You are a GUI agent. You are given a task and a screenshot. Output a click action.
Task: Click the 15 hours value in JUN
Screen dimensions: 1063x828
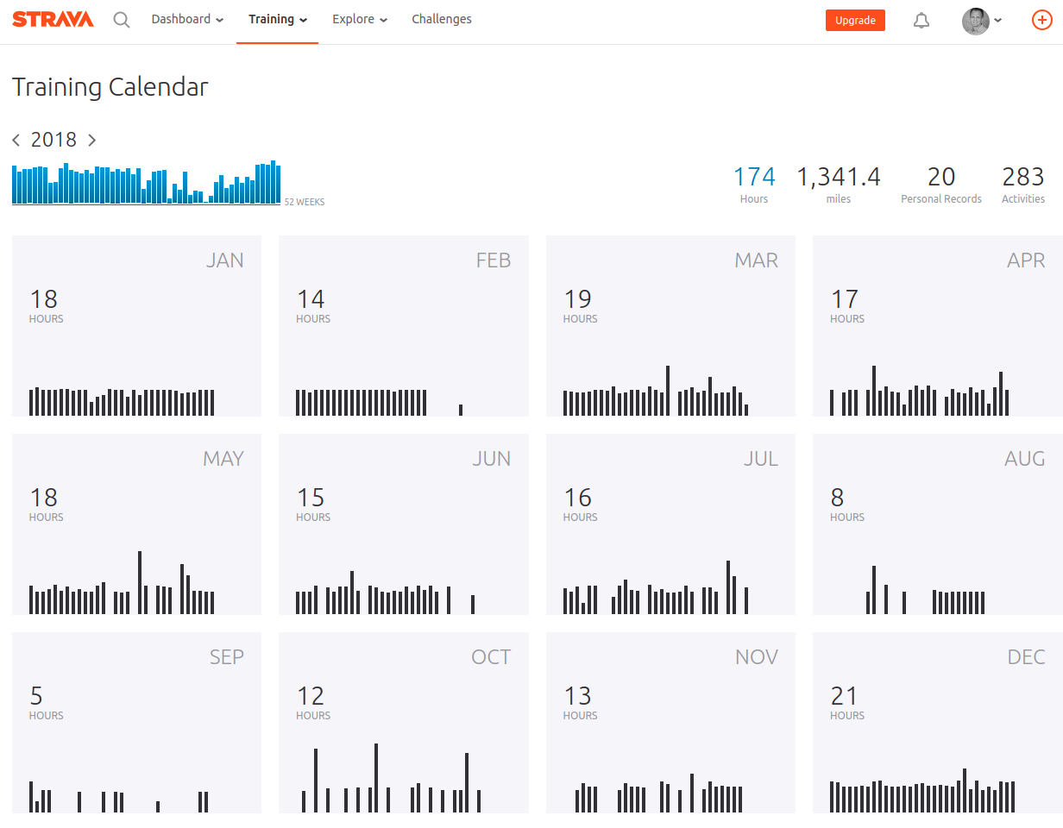311,498
